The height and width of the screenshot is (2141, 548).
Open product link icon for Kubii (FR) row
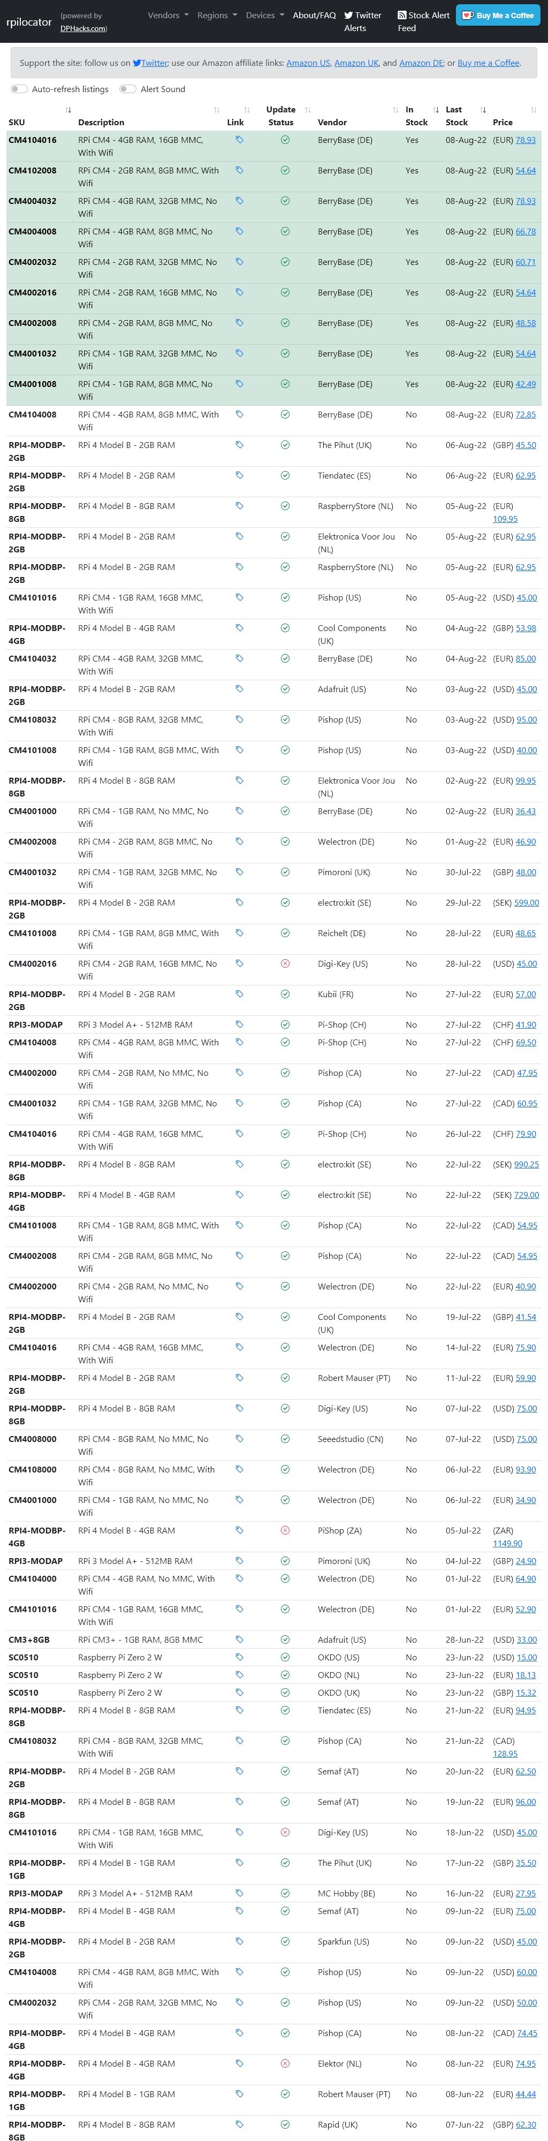[x=240, y=993]
